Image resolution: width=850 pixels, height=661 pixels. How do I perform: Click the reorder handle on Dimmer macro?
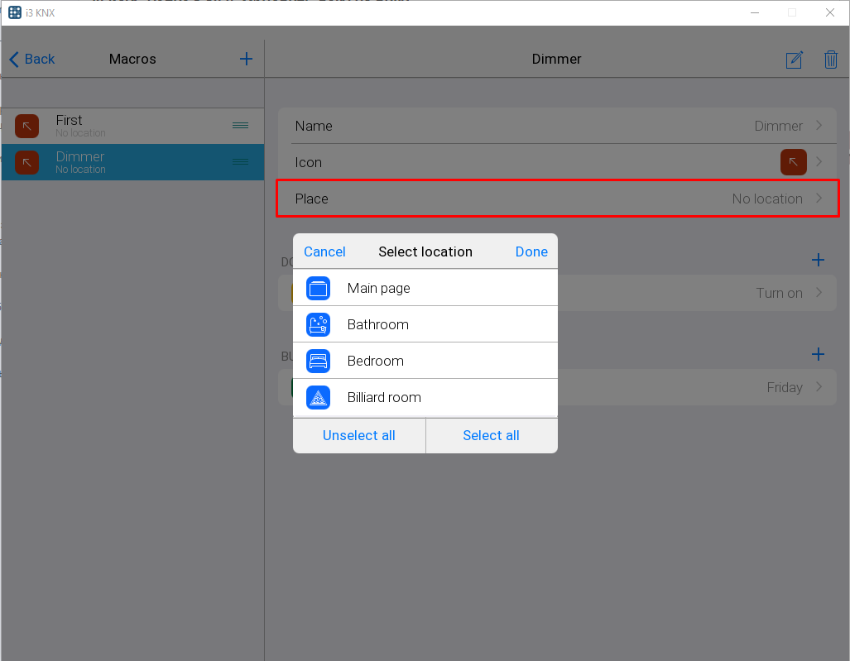click(240, 161)
